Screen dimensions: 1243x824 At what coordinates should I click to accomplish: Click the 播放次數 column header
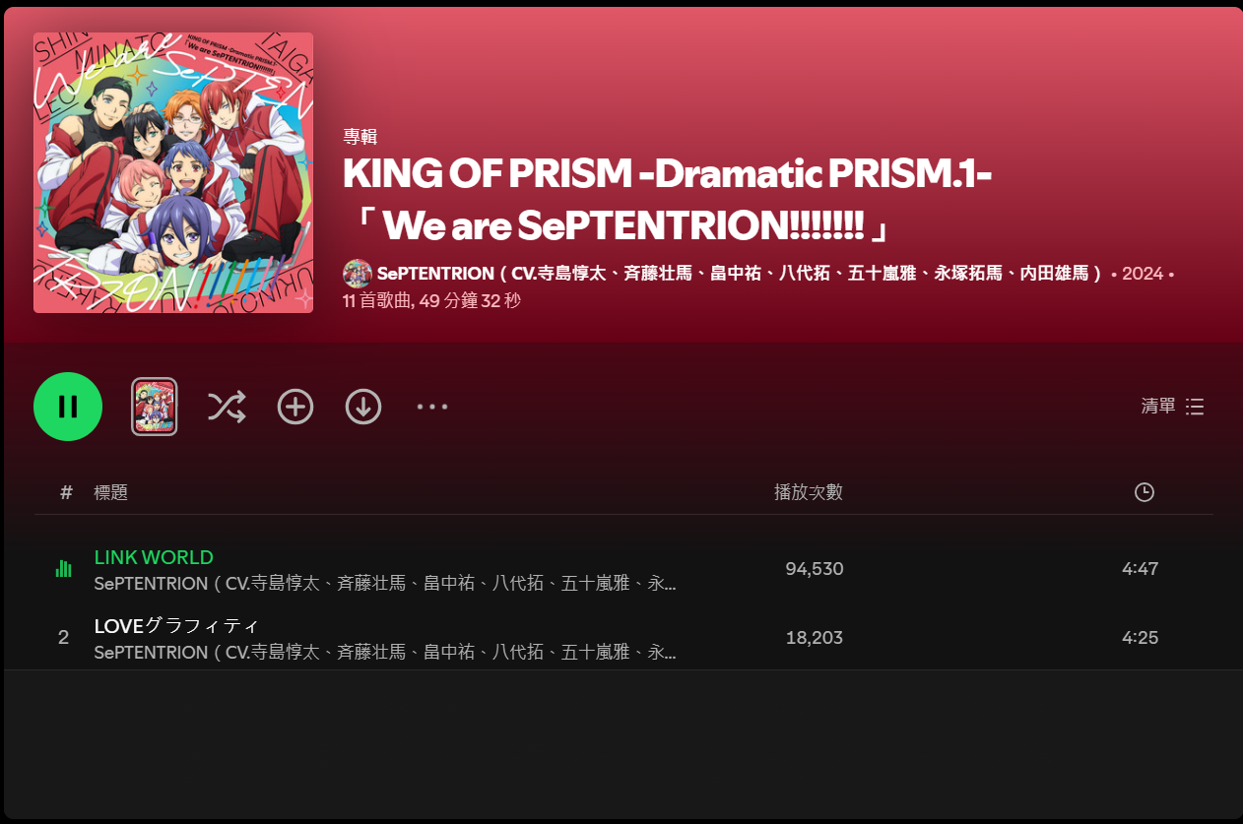(x=809, y=492)
